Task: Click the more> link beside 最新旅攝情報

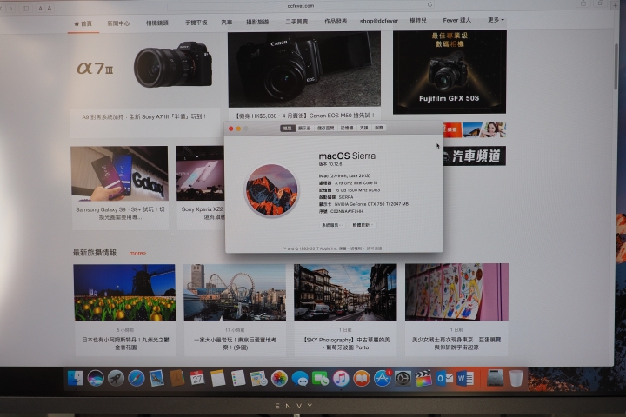Action: click(x=137, y=253)
